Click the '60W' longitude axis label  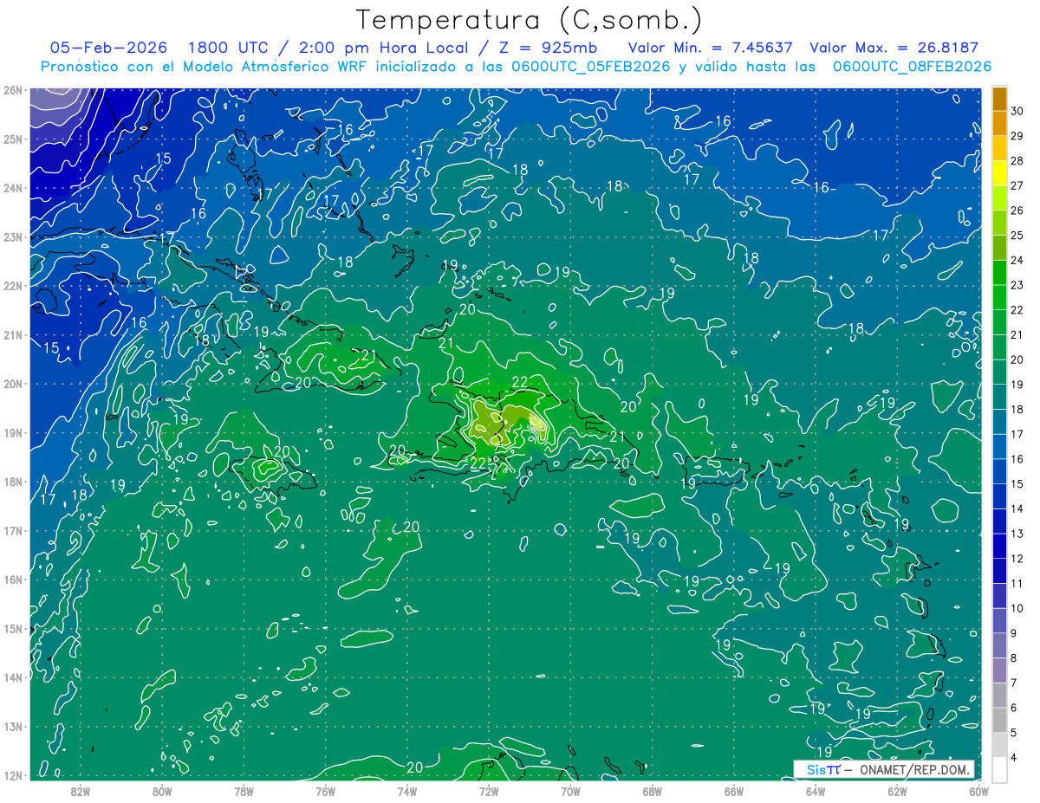(978, 791)
